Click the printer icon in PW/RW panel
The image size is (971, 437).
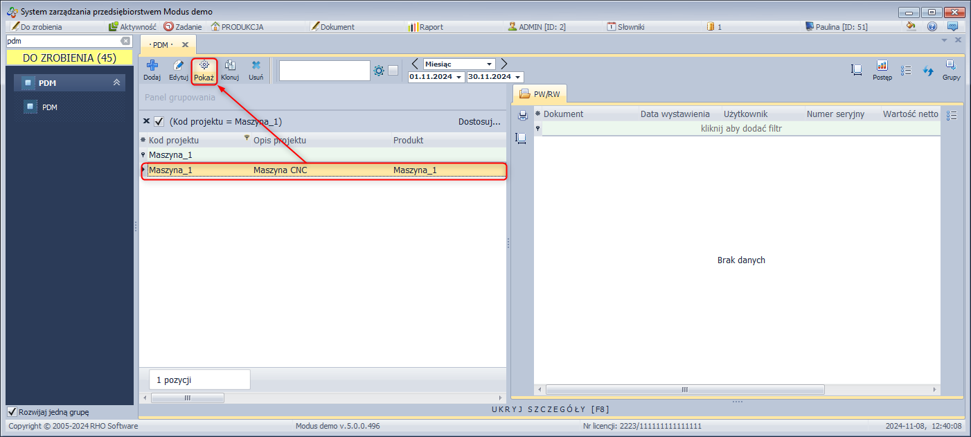tap(523, 116)
